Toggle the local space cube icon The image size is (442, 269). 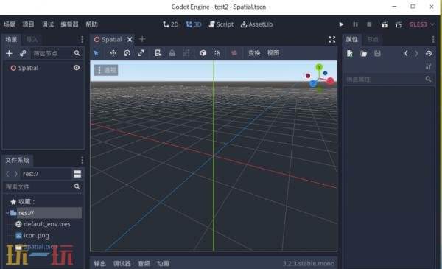203,53
